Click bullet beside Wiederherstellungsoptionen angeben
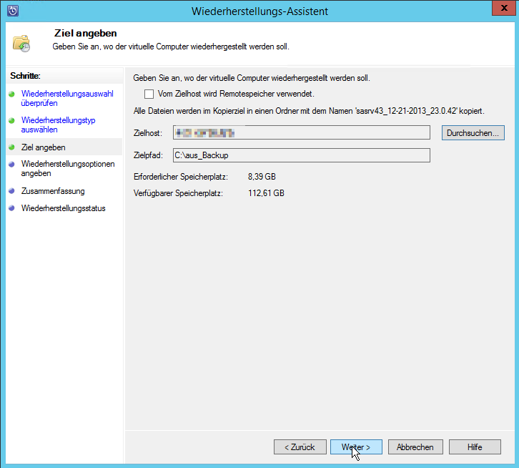The width and height of the screenshot is (519, 468). 11,164
